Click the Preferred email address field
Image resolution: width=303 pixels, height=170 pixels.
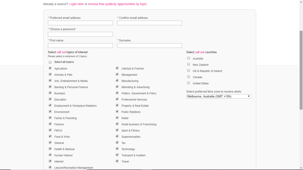81,23
